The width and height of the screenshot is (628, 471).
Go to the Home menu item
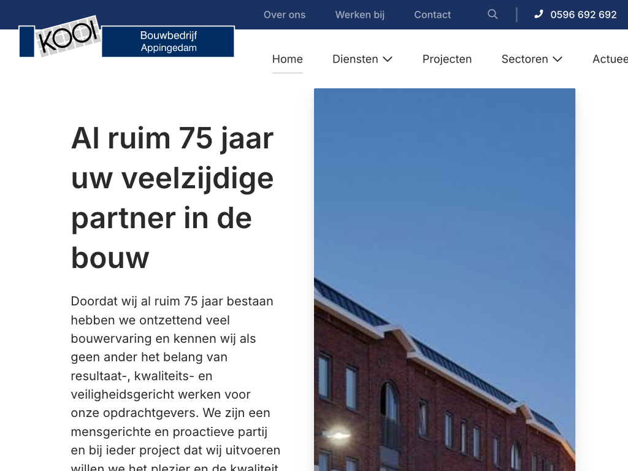click(287, 59)
